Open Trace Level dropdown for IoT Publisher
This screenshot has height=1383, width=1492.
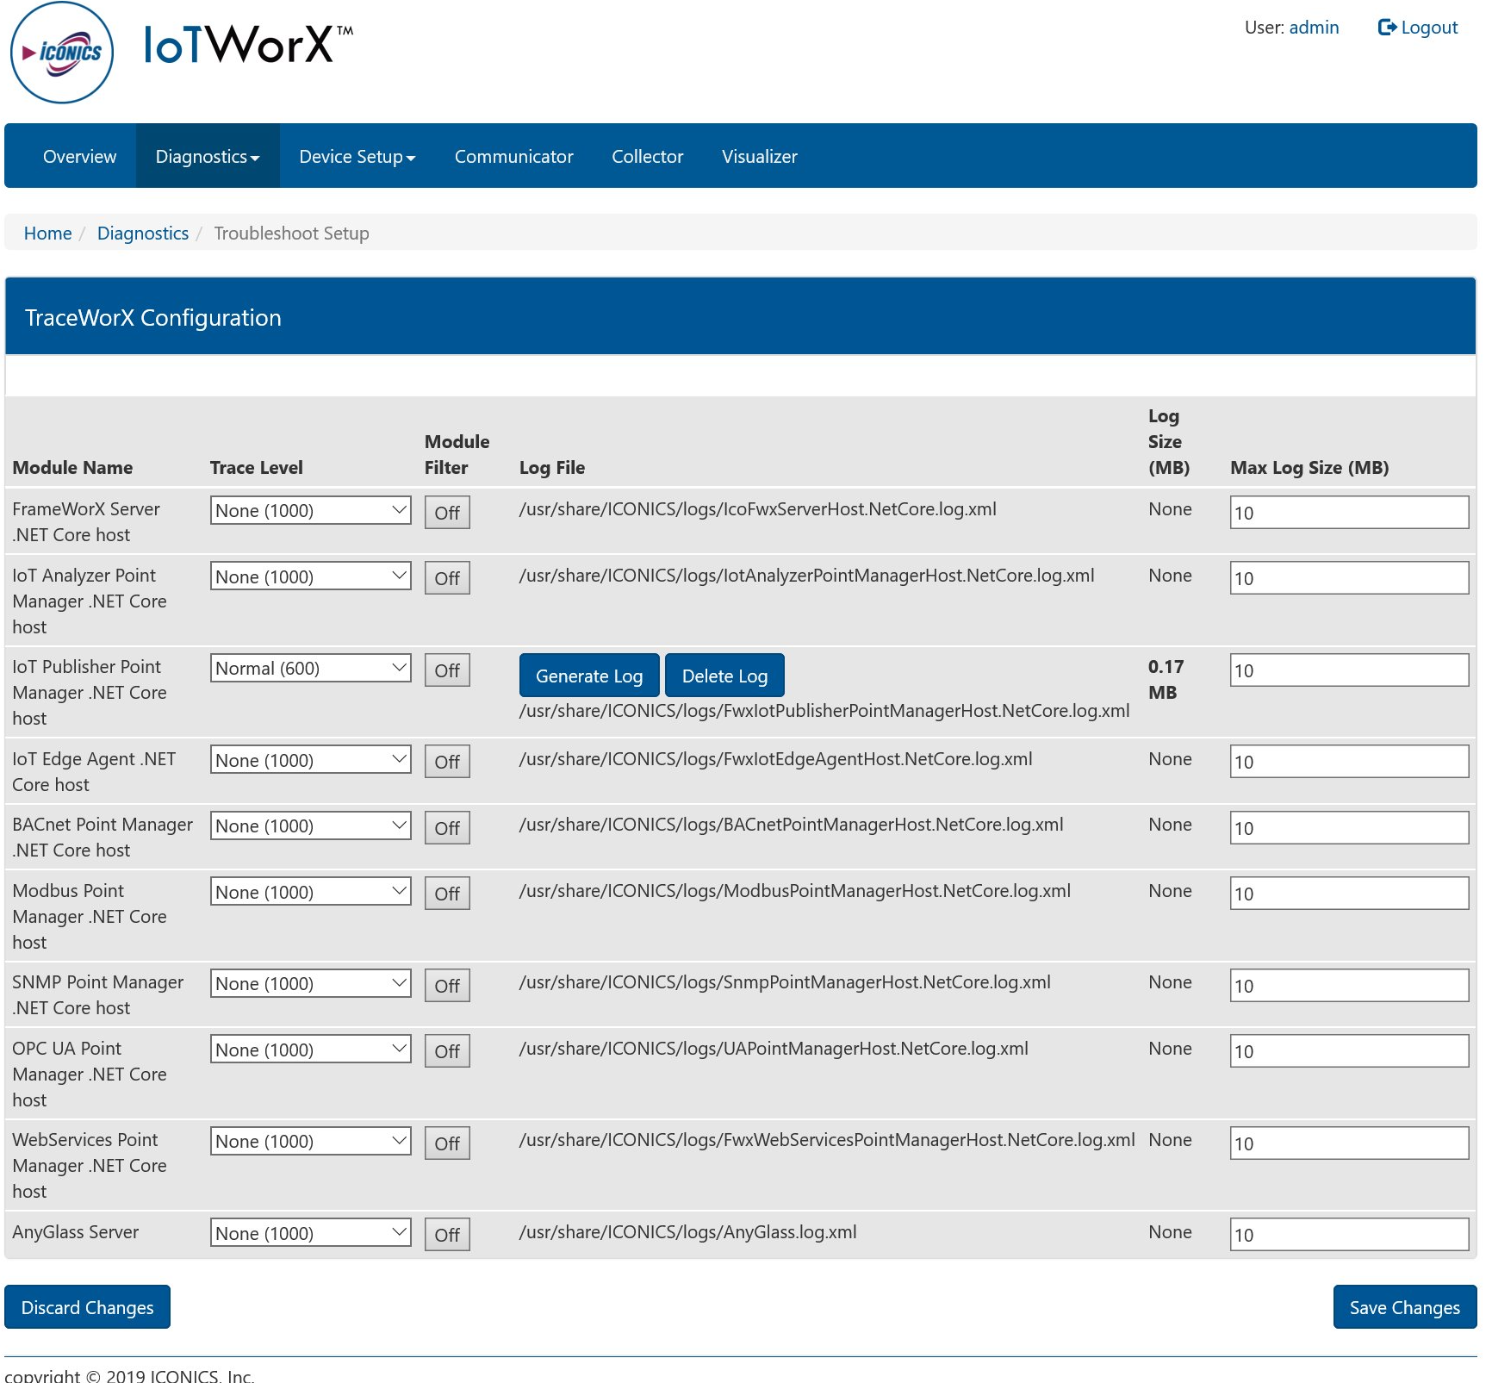click(310, 669)
